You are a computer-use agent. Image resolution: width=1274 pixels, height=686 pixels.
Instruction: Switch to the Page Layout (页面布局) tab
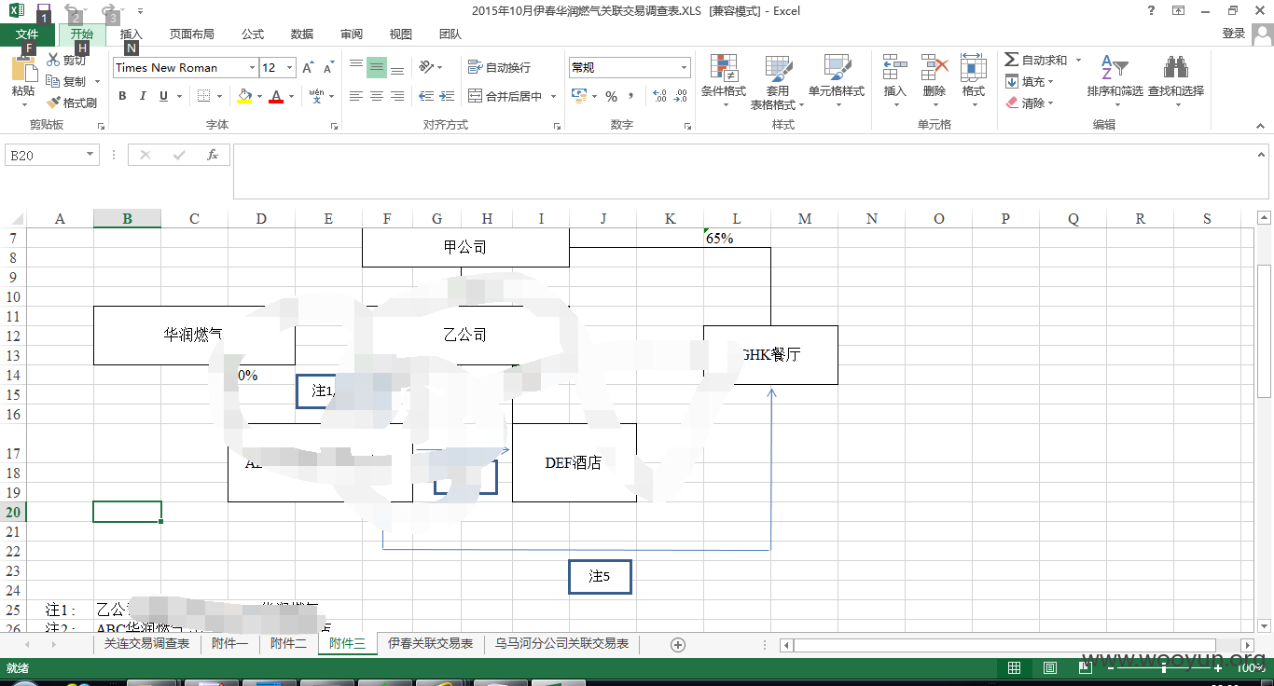coord(192,34)
